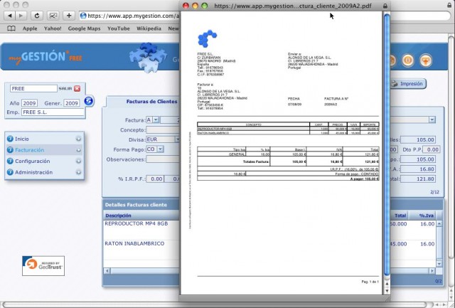Click the Dto P.P. 0.00 field
This screenshot has width=455, height=308.
pyautogui.click(x=431, y=149)
